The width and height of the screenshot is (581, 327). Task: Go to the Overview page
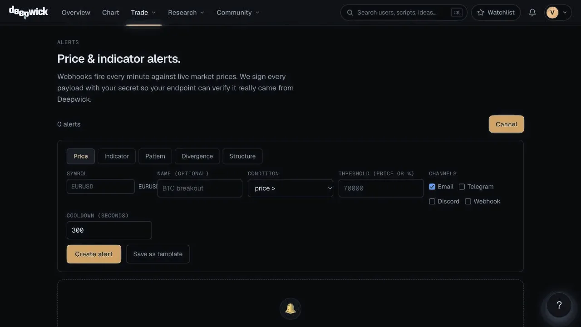point(76,13)
